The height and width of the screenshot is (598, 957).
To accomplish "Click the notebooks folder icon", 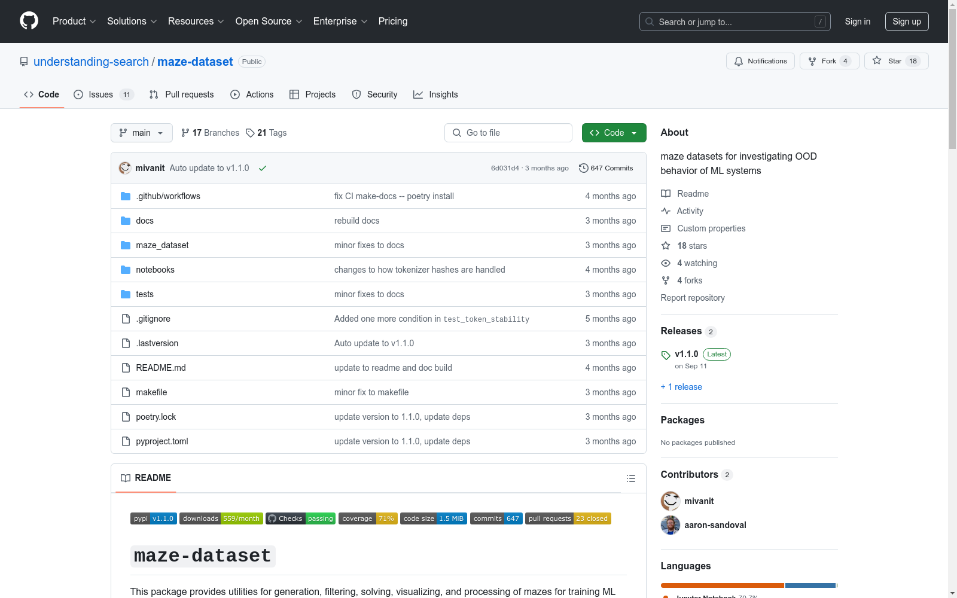I will coord(126,270).
